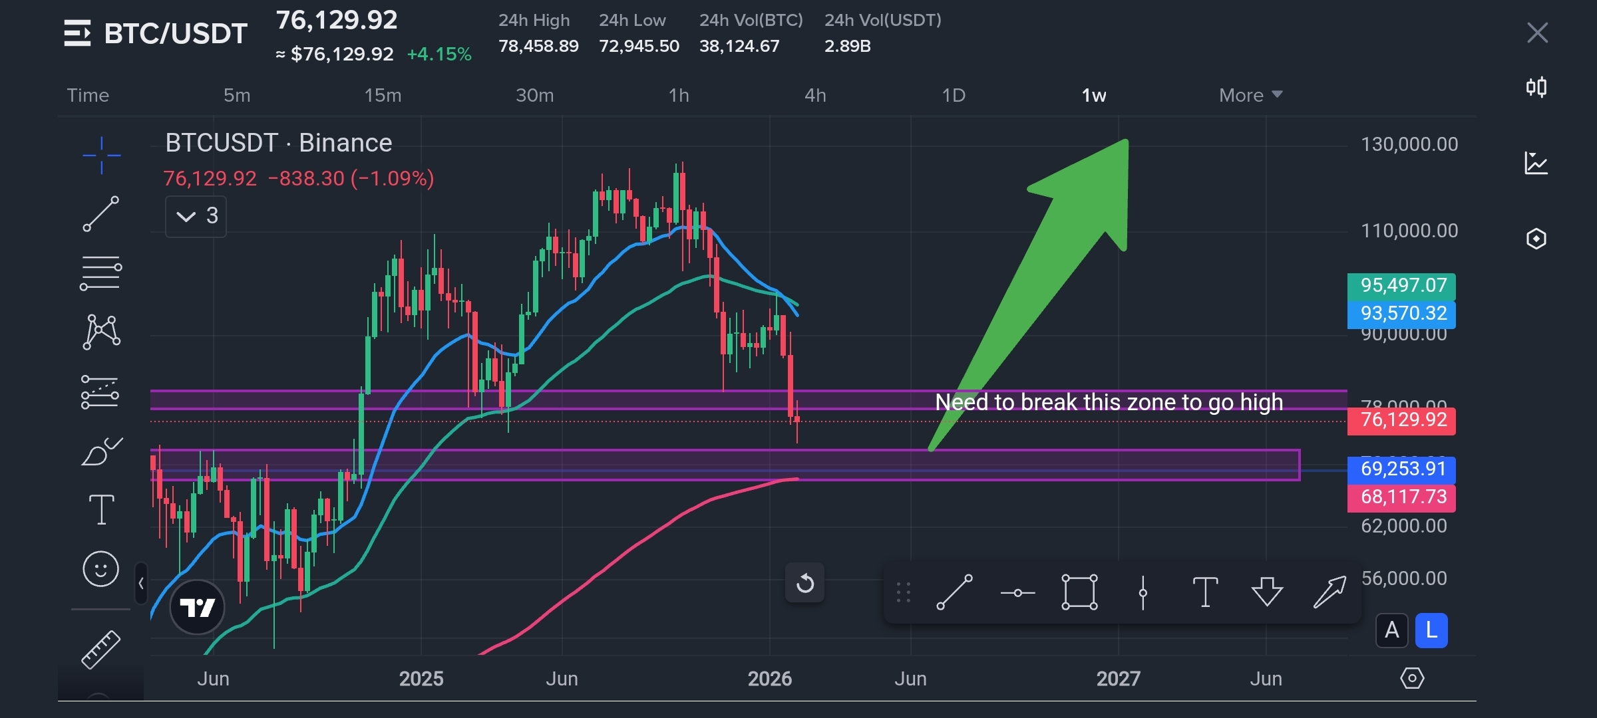Screen dimensions: 1597x718
Task: Select the trend line drawing tool
Action: pyautogui.click(x=101, y=214)
